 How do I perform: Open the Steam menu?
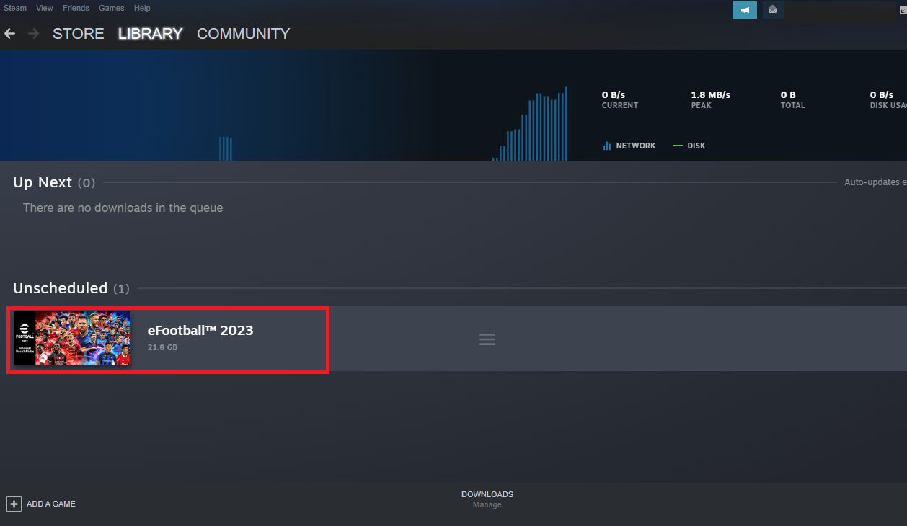(15, 8)
